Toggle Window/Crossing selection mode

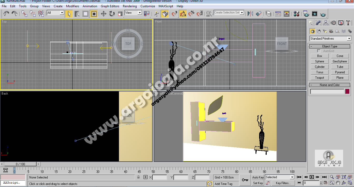(94, 13)
